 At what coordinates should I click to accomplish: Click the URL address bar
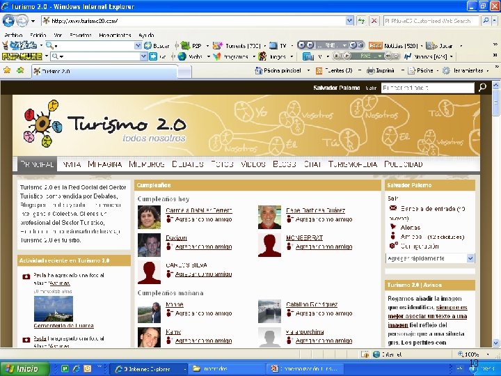(193, 21)
